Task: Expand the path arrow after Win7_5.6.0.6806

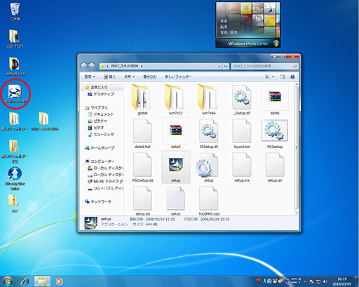Action: [x=142, y=66]
